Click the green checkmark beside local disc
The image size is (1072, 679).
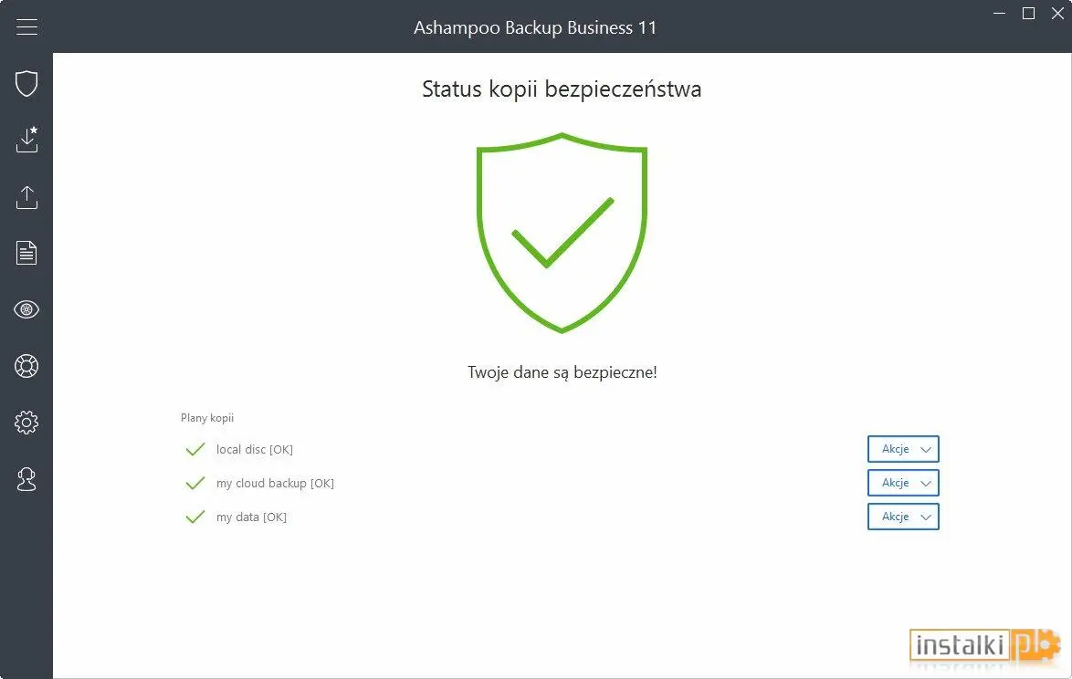pyautogui.click(x=195, y=449)
